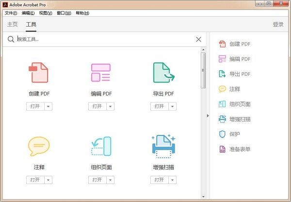Click the 注释 speech bubble tool icon
The image size is (291, 202).
(x=39, y=146)
